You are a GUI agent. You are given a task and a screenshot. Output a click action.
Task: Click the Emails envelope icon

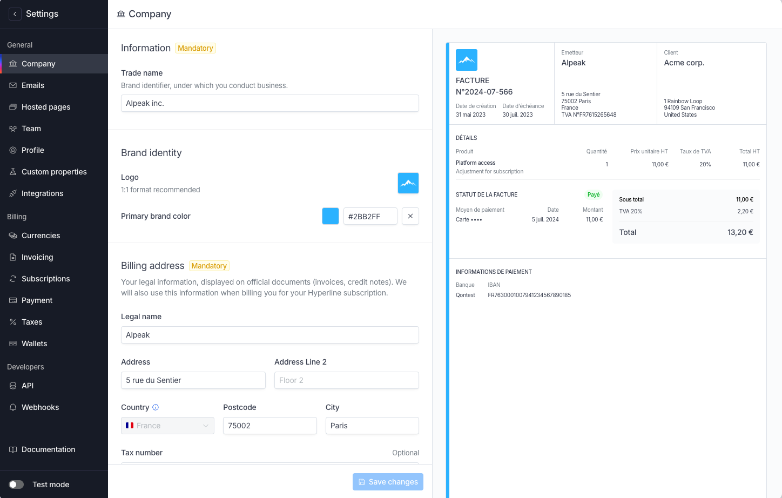click(13, 85)
